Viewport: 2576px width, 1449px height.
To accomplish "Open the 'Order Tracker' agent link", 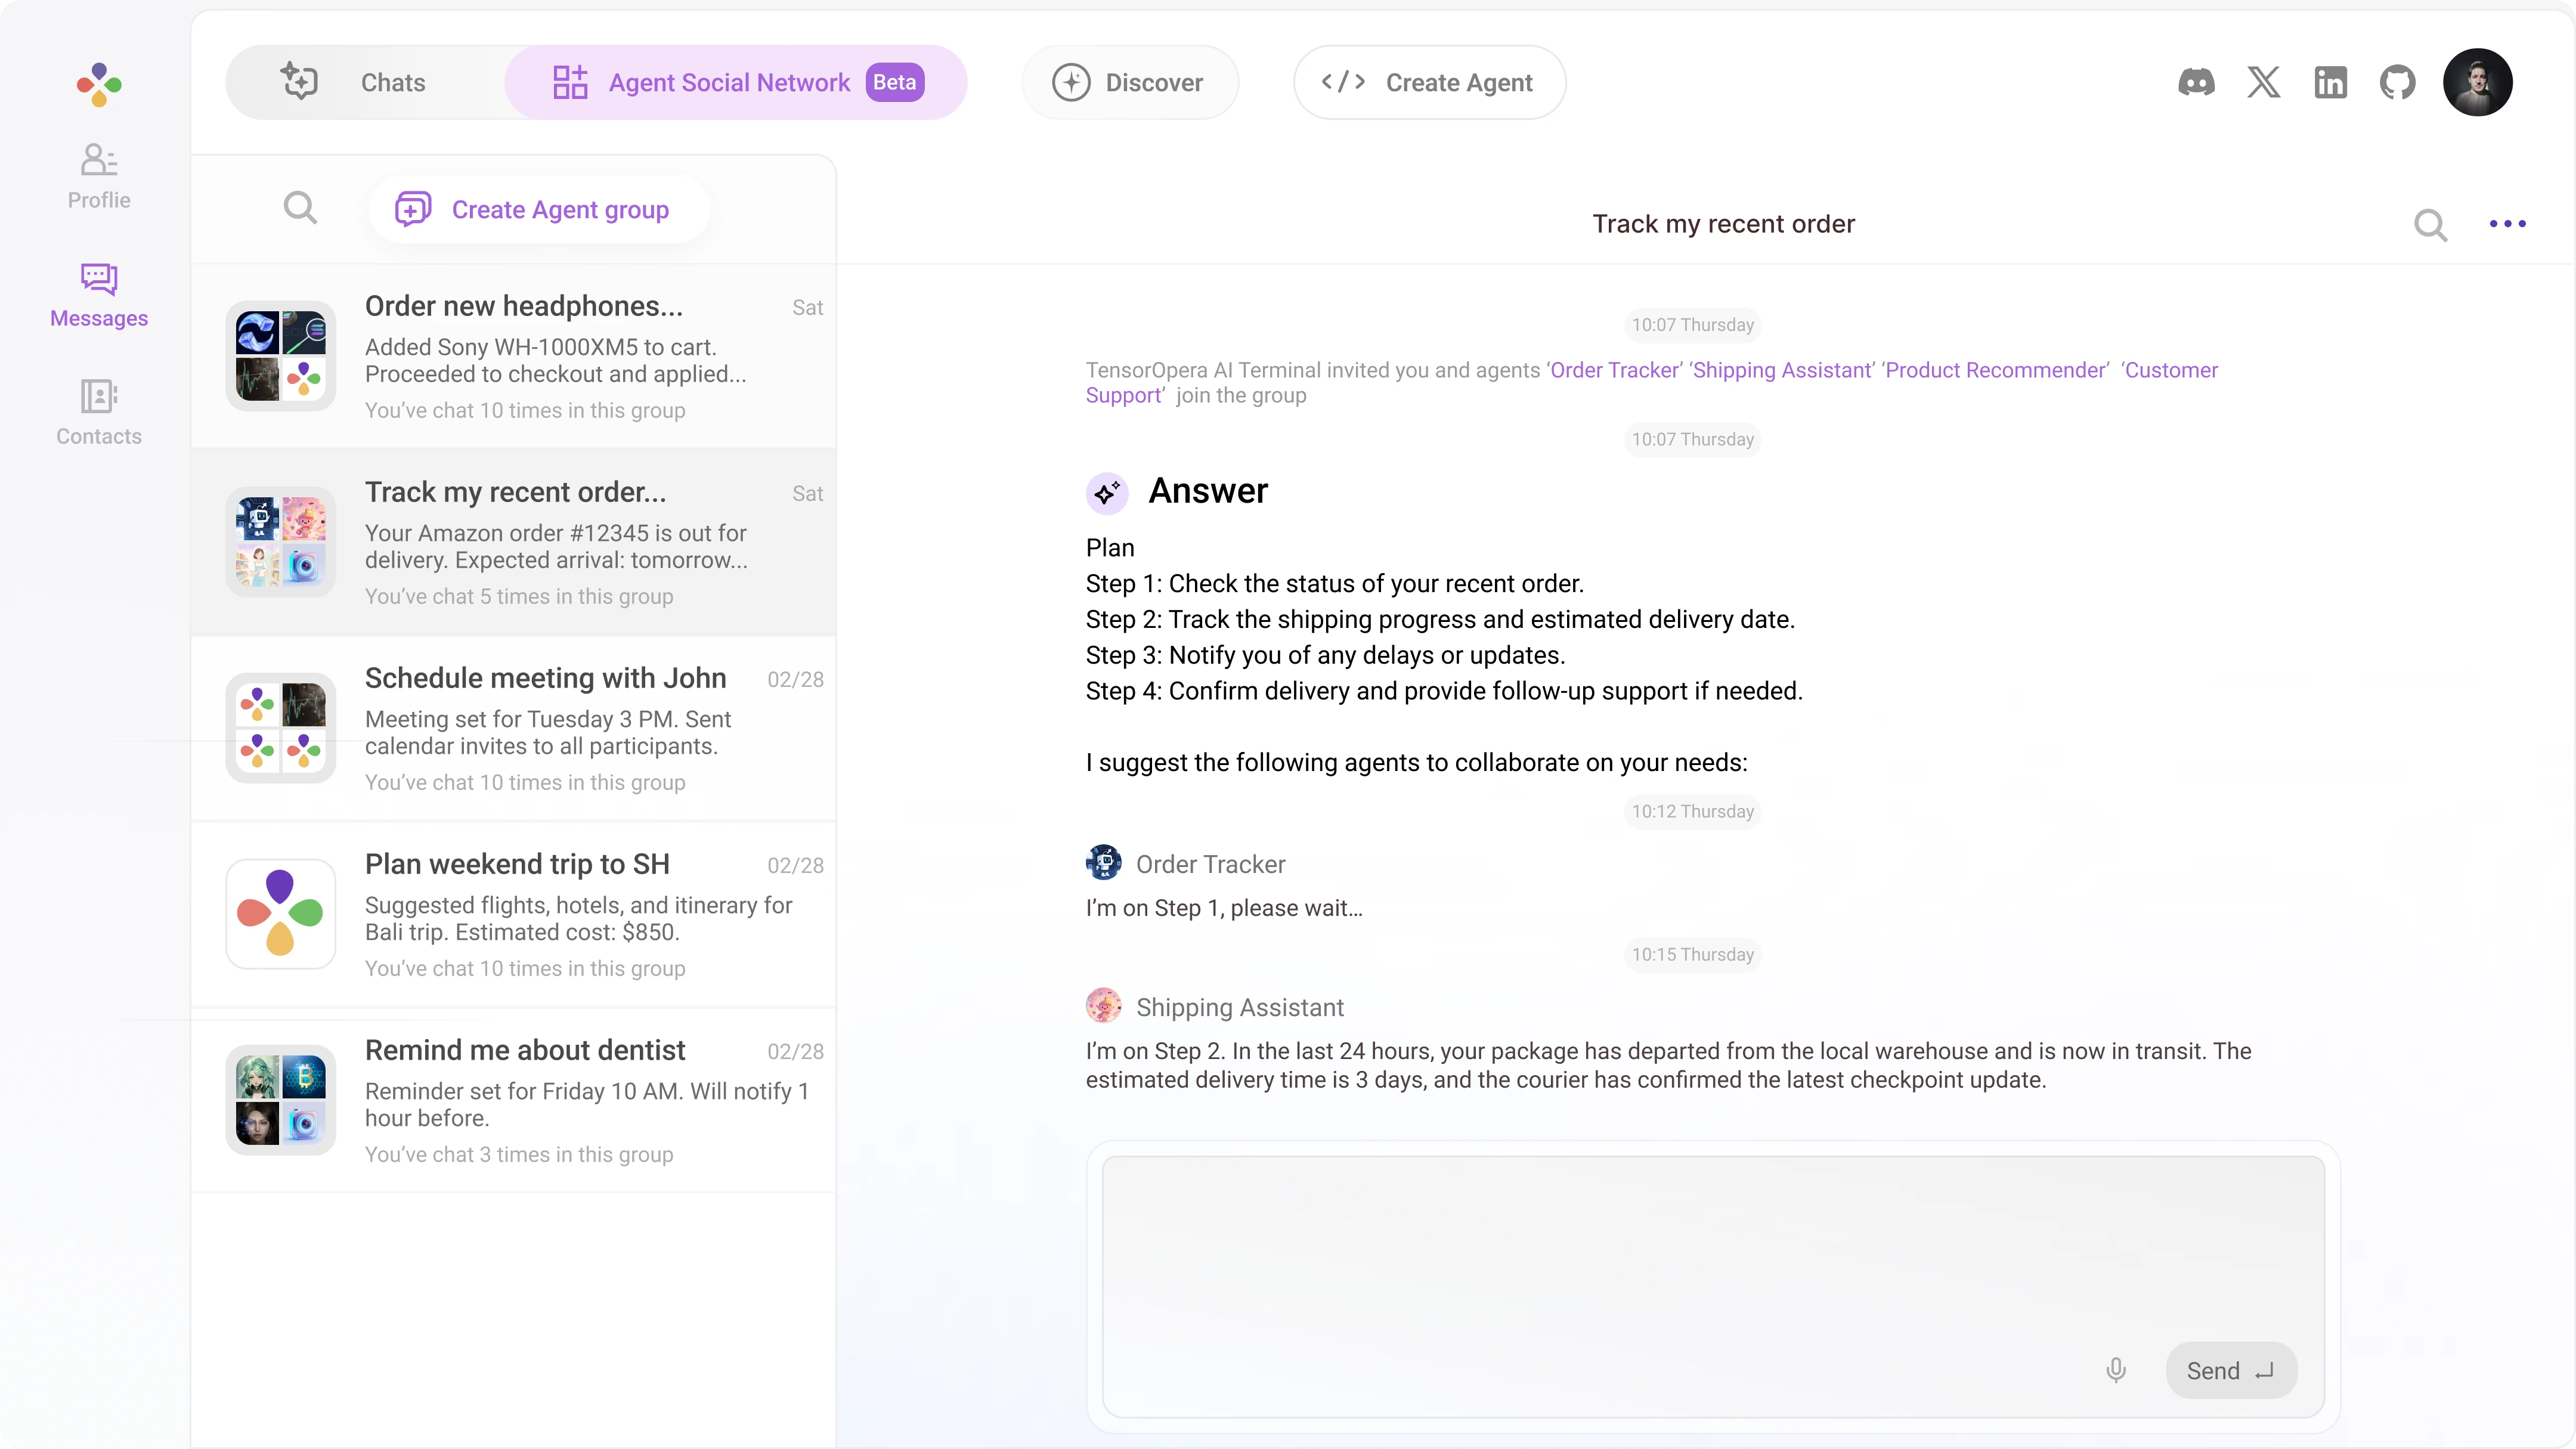I will click(x=1613, y=369).
